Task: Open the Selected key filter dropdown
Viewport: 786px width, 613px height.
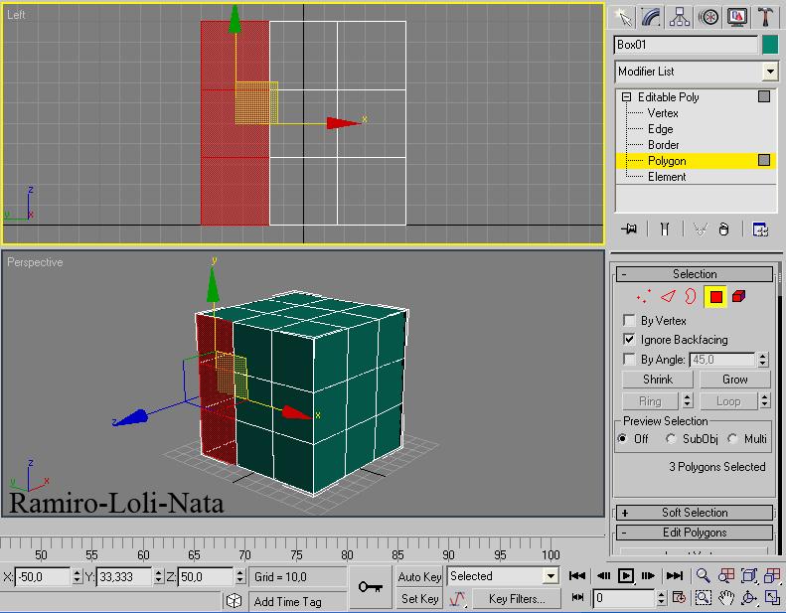Action: point(503,576)
